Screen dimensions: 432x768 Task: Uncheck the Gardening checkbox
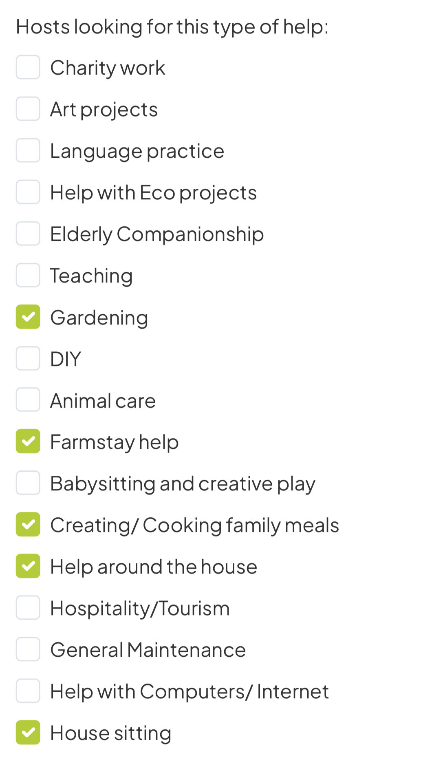click(x=28, y=317)
